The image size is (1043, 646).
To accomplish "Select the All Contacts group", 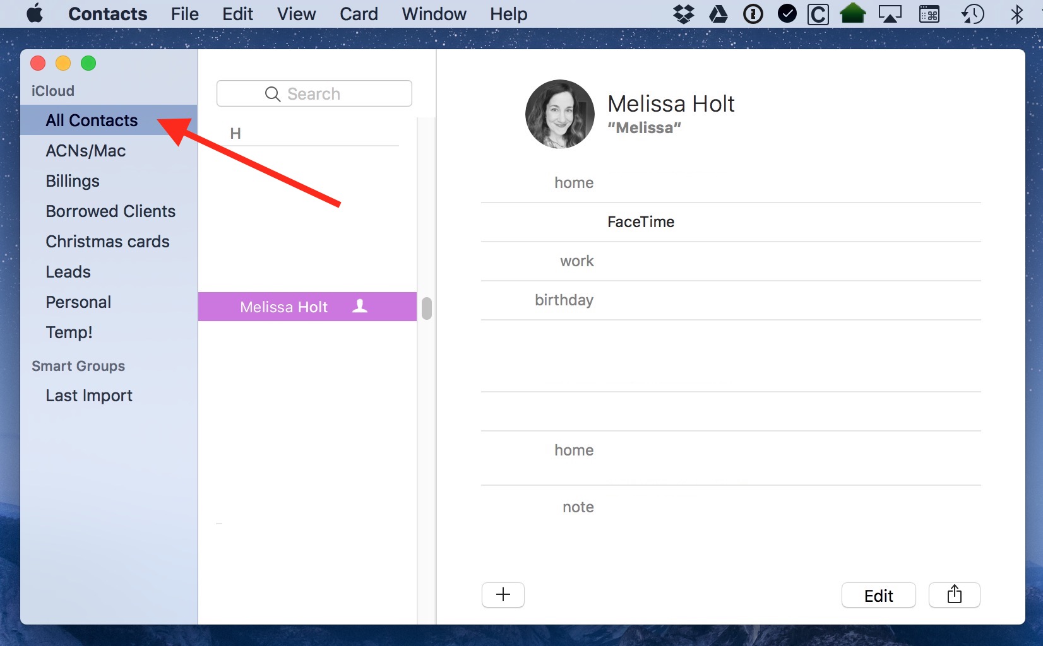I will 109,120.
